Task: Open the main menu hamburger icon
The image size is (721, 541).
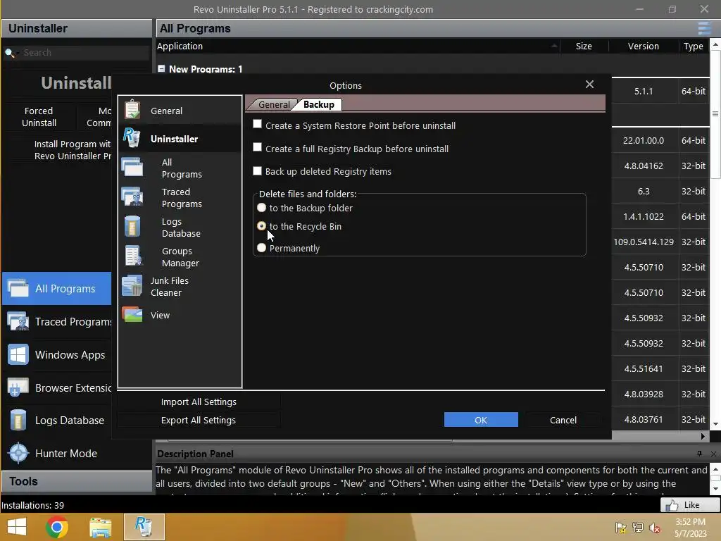Action: pyautogui.click(x=704, y=28)
